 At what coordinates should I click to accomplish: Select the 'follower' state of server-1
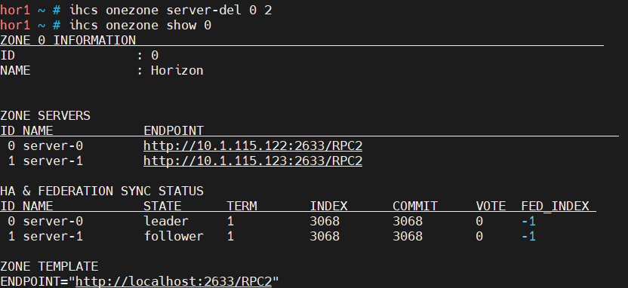[174, 236]
